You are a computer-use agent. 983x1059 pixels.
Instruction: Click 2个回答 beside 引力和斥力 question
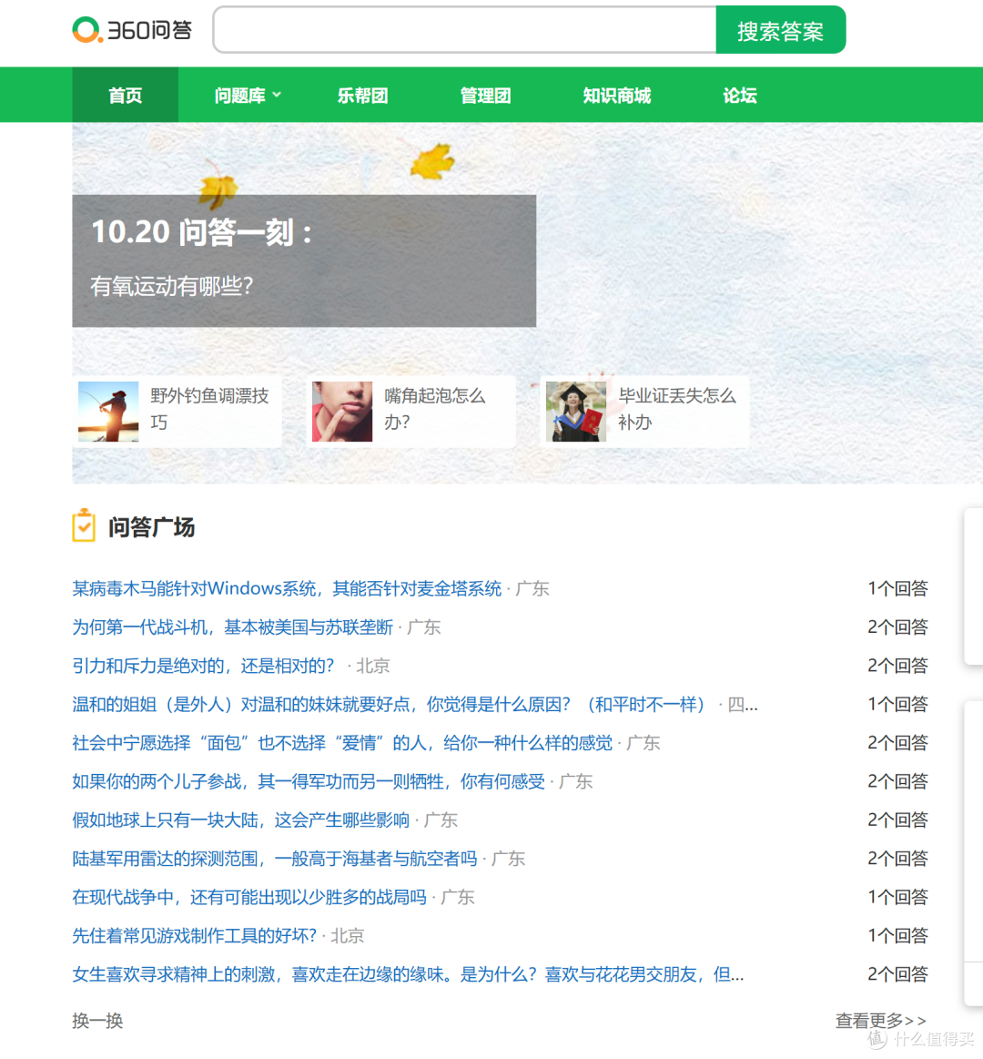[x=897, y=666]
